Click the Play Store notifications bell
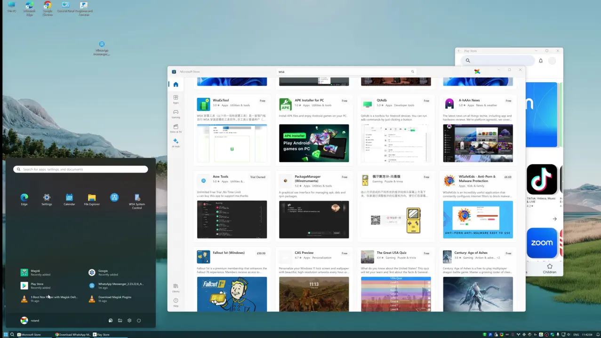 pos(541,61)
